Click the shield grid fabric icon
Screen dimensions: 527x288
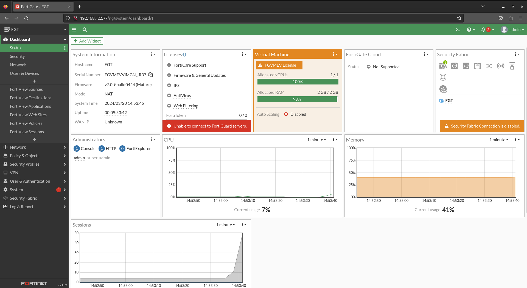pyautogui.click(x=443, y=77)
